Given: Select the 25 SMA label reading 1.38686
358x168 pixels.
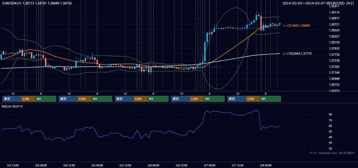Looking at the screenshot, I should [296, 25].
